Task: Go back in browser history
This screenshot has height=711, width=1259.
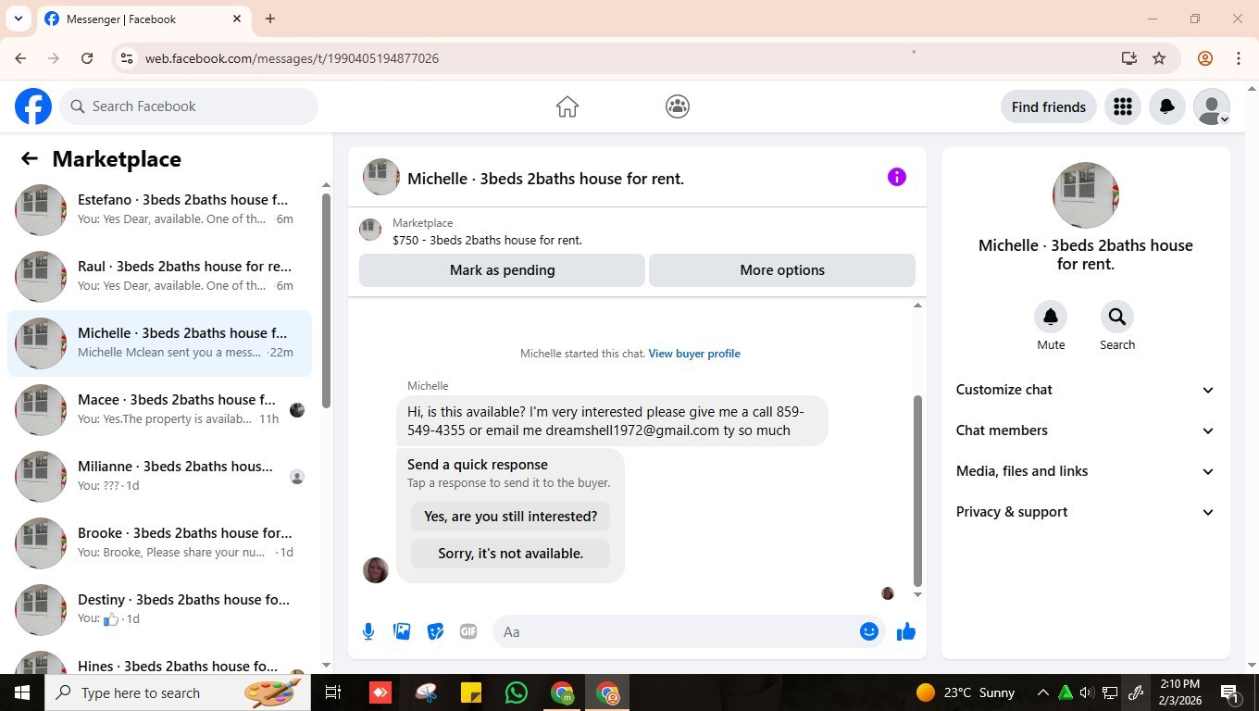Action: [20, 58]
